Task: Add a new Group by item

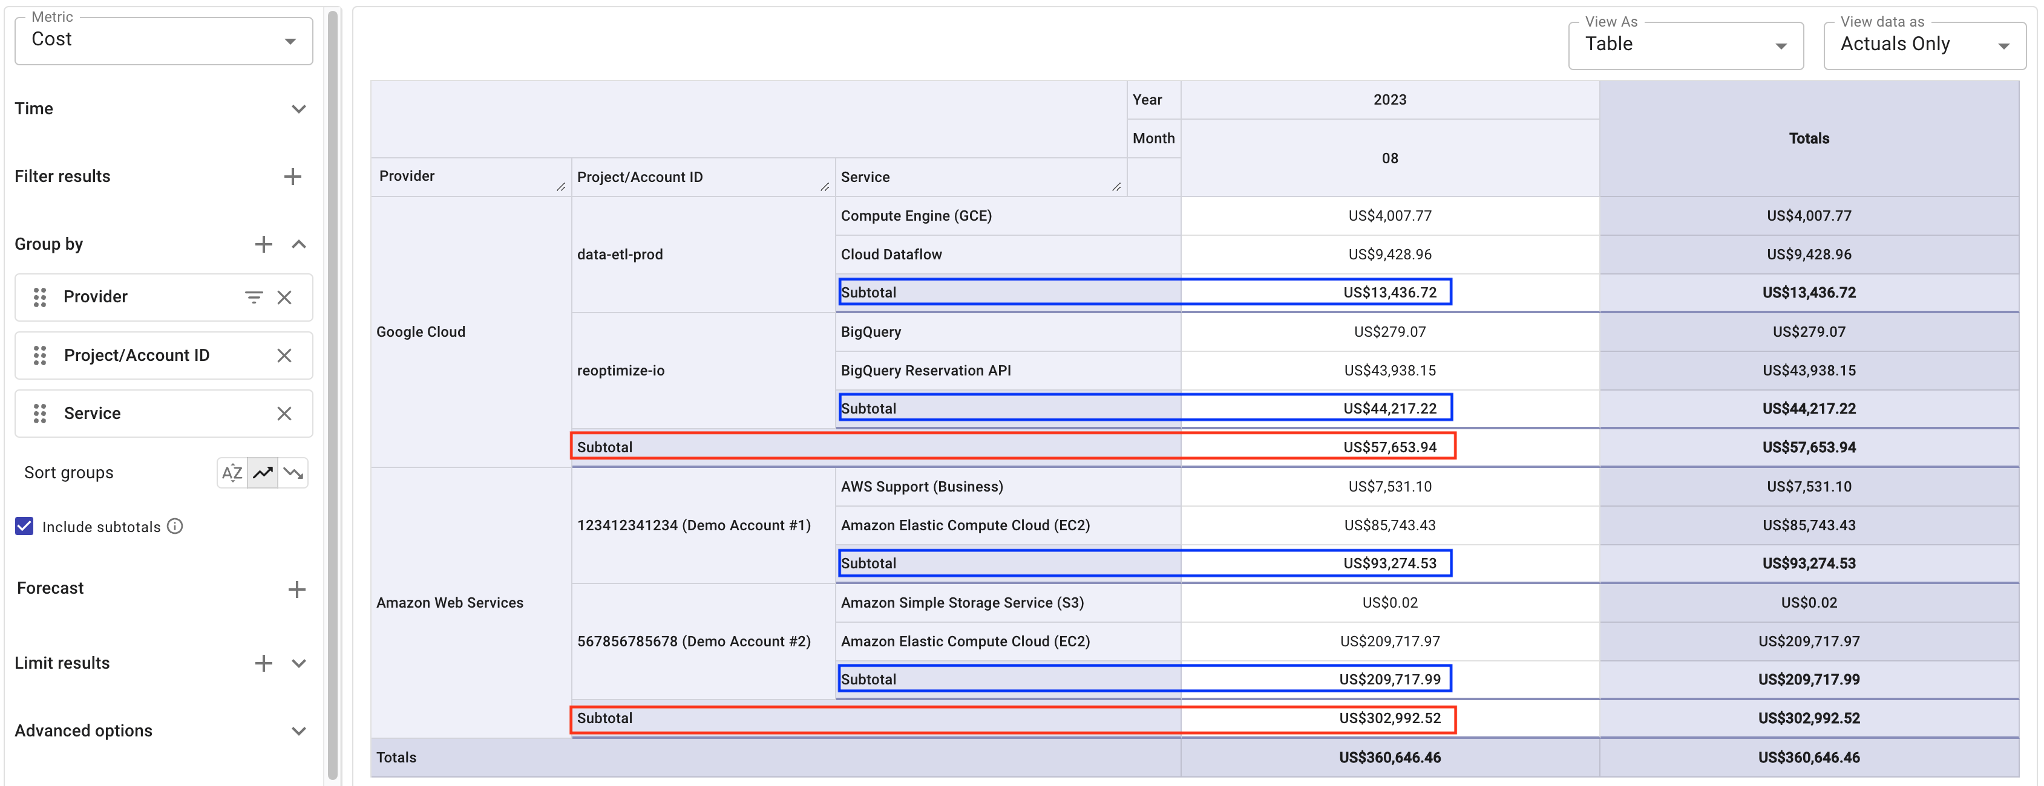Action: 263,244
